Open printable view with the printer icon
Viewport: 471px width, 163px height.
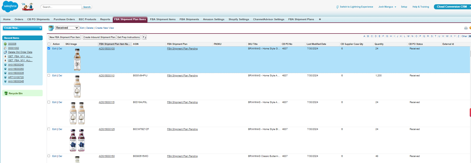pos(466,28)
